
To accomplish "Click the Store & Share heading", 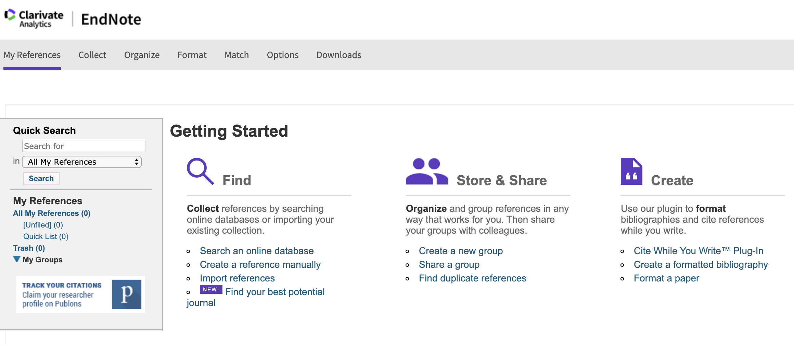I will click(x=502, y=180).
